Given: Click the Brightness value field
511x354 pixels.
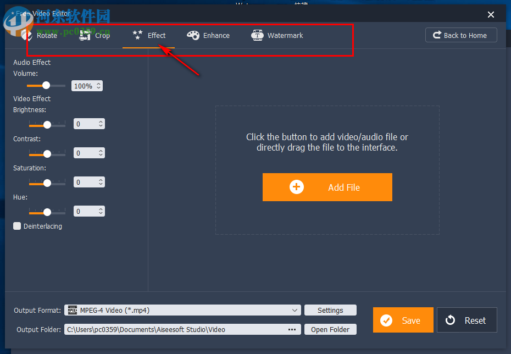Looking at the screenshot, I should 89,124.
